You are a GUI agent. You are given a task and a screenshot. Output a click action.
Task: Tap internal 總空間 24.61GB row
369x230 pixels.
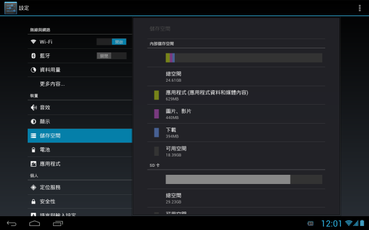[x=236, y=76]
